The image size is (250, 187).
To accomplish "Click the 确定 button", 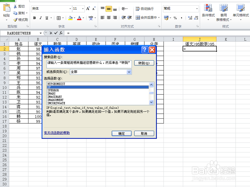I will click(122, 133).
